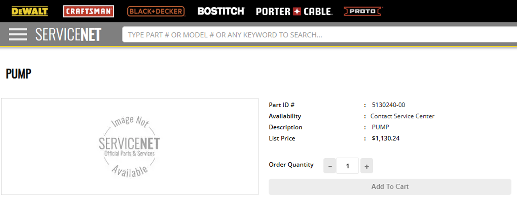
Task: Click the $1,130.24 list price
Action: click(386, 139)
